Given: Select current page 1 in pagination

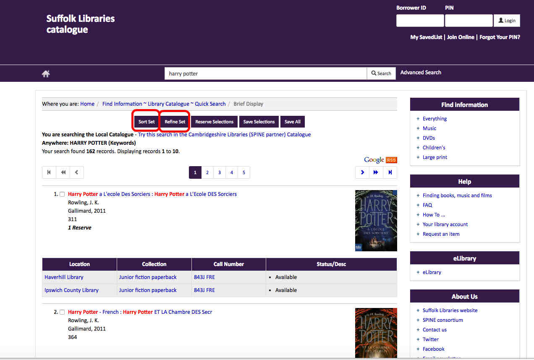Looking at the screenshot, I should coord(195,172).
